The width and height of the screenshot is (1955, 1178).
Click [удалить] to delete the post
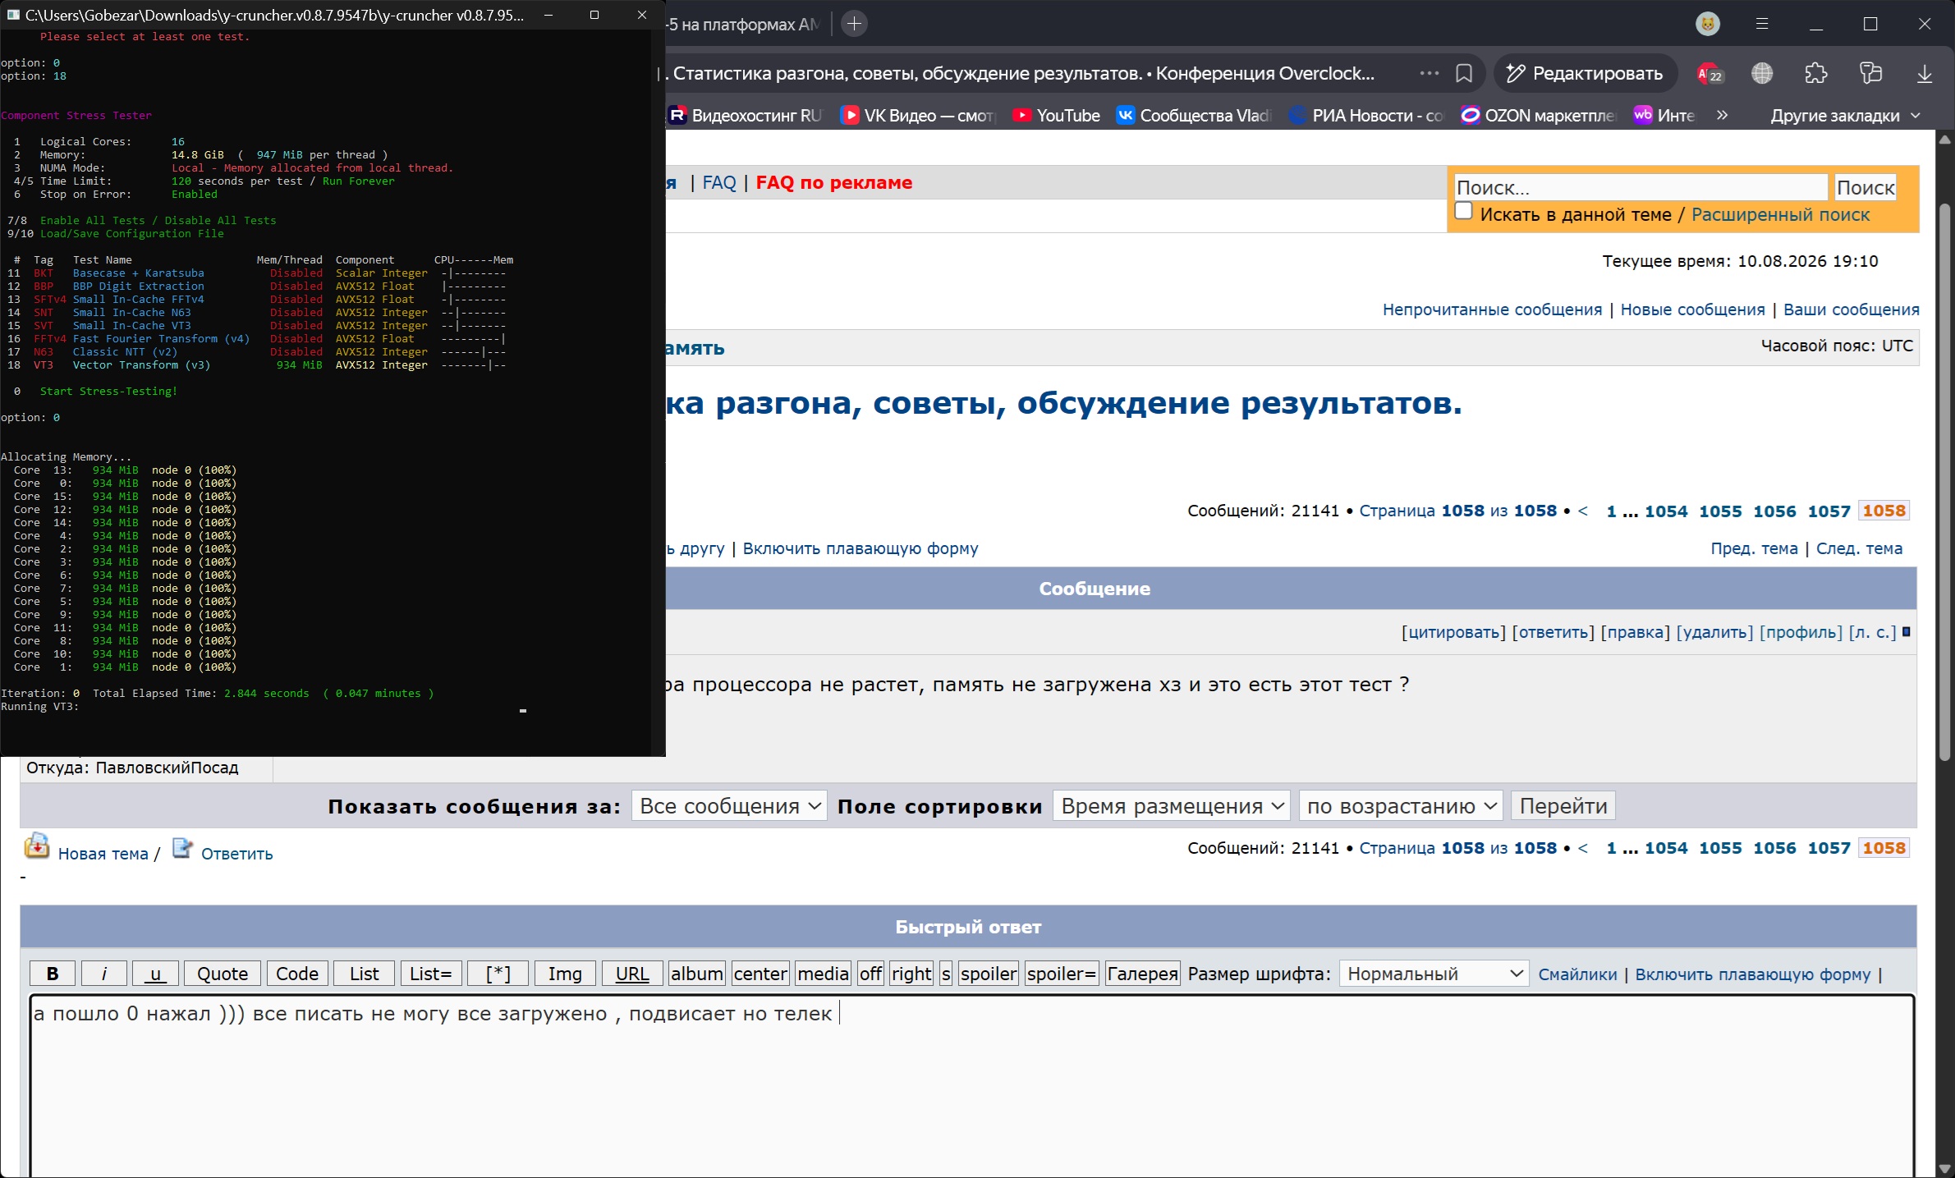click(1714, 632)
